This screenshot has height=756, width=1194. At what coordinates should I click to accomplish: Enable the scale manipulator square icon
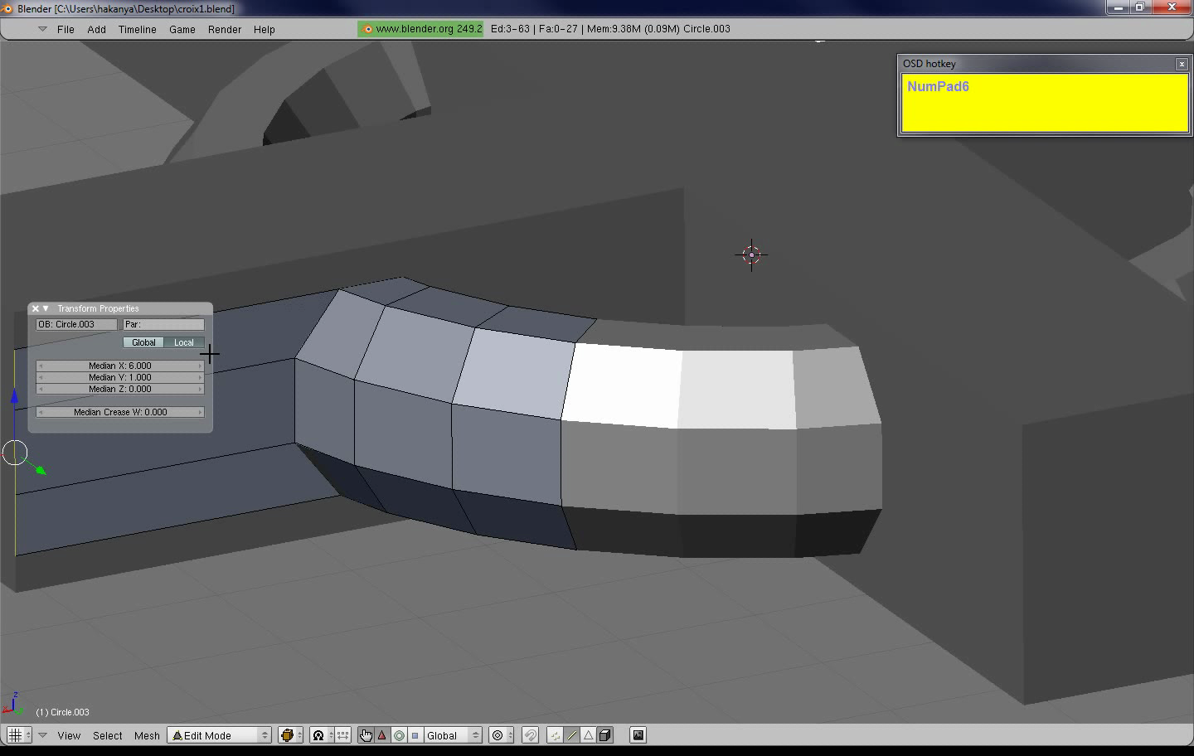coord(415,735)
